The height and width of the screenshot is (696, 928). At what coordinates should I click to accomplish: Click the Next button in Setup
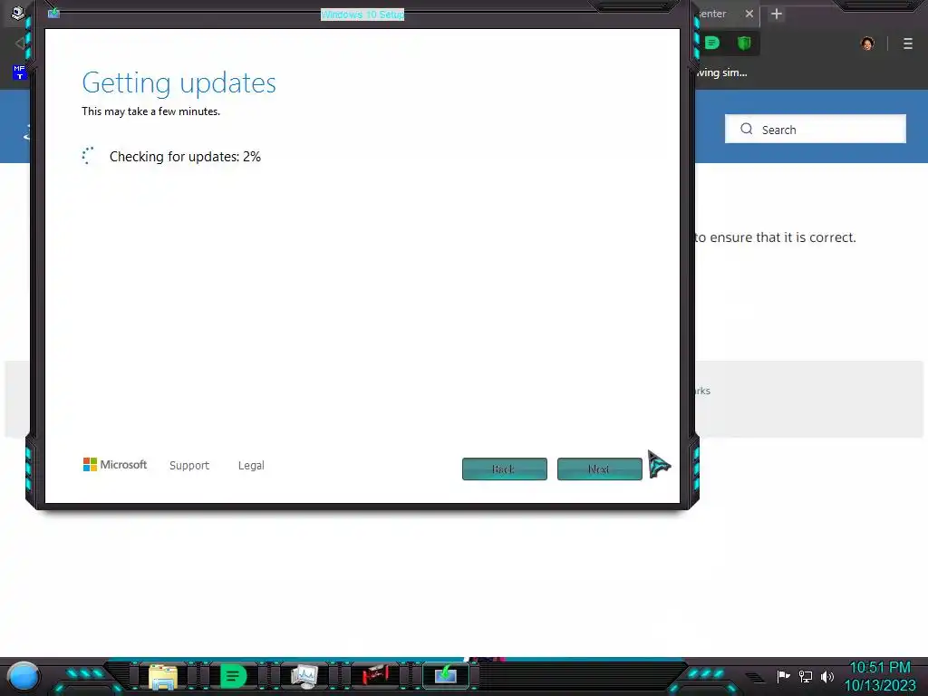(x=600, y=469)
